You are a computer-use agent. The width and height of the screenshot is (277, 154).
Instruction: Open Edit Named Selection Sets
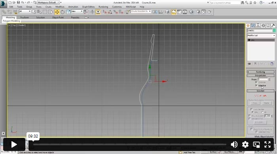point(127,12)
